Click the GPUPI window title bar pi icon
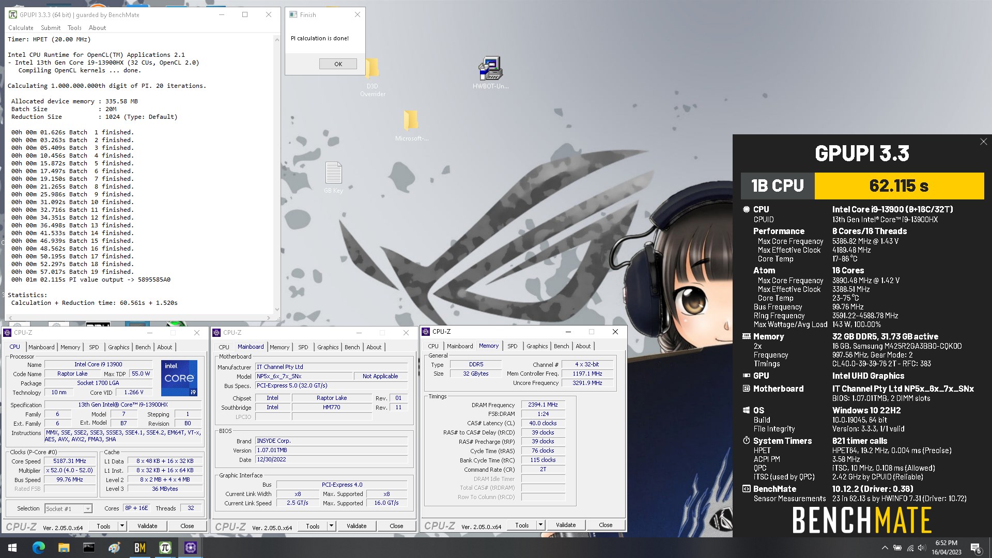Screen dimensions: 992x558 [13, 14]
